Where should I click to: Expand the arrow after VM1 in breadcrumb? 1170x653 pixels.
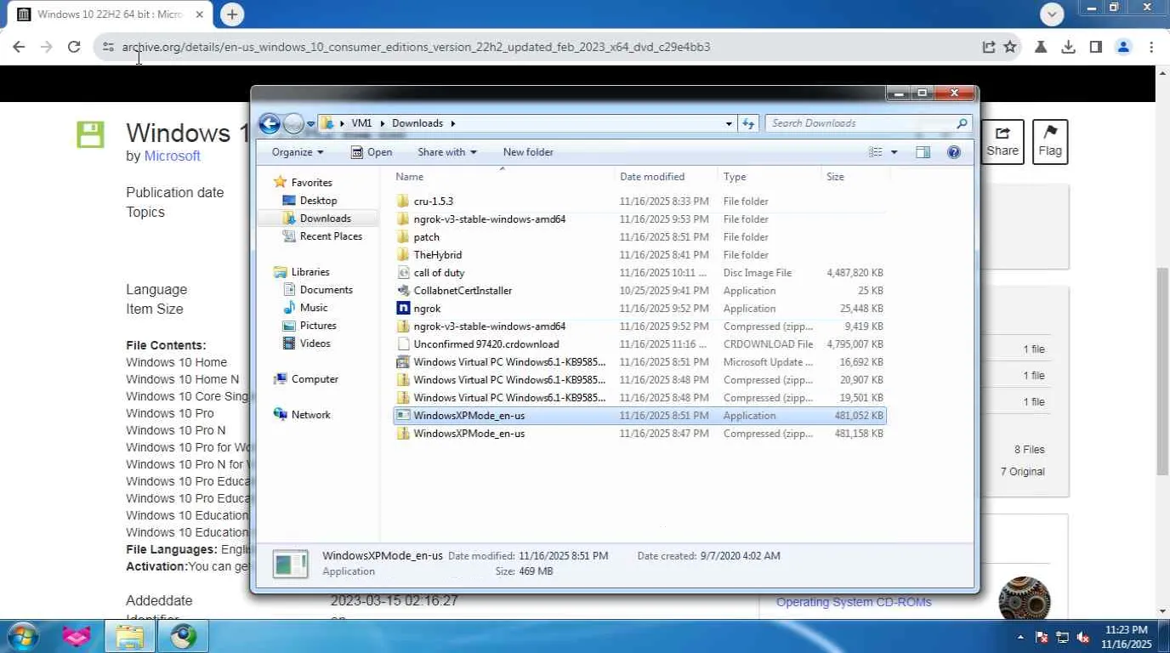pos(382,123)
